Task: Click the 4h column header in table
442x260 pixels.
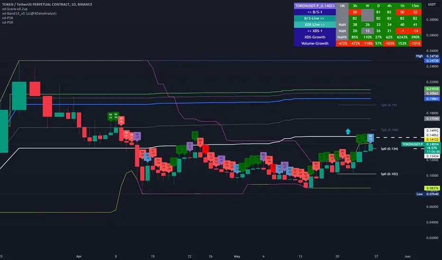Action: (389, 6)
